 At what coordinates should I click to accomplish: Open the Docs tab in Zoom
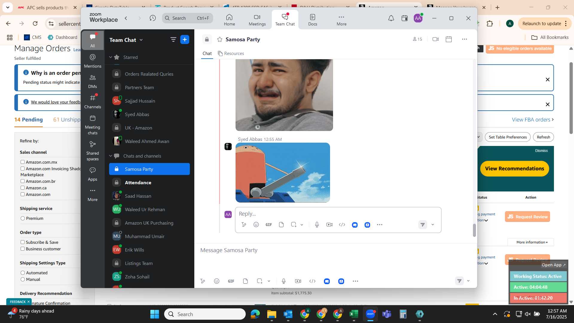[313, 20]
